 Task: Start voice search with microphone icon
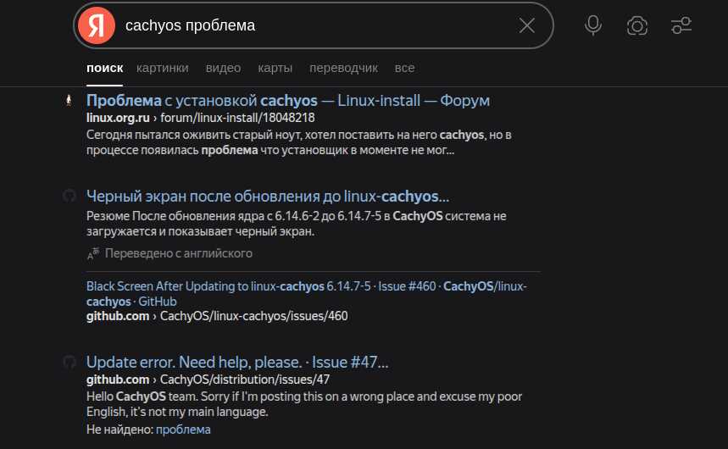click(x=593, y=25)
